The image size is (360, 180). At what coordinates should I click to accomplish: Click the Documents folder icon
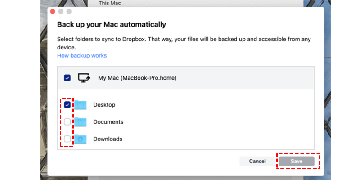point(80,122)
